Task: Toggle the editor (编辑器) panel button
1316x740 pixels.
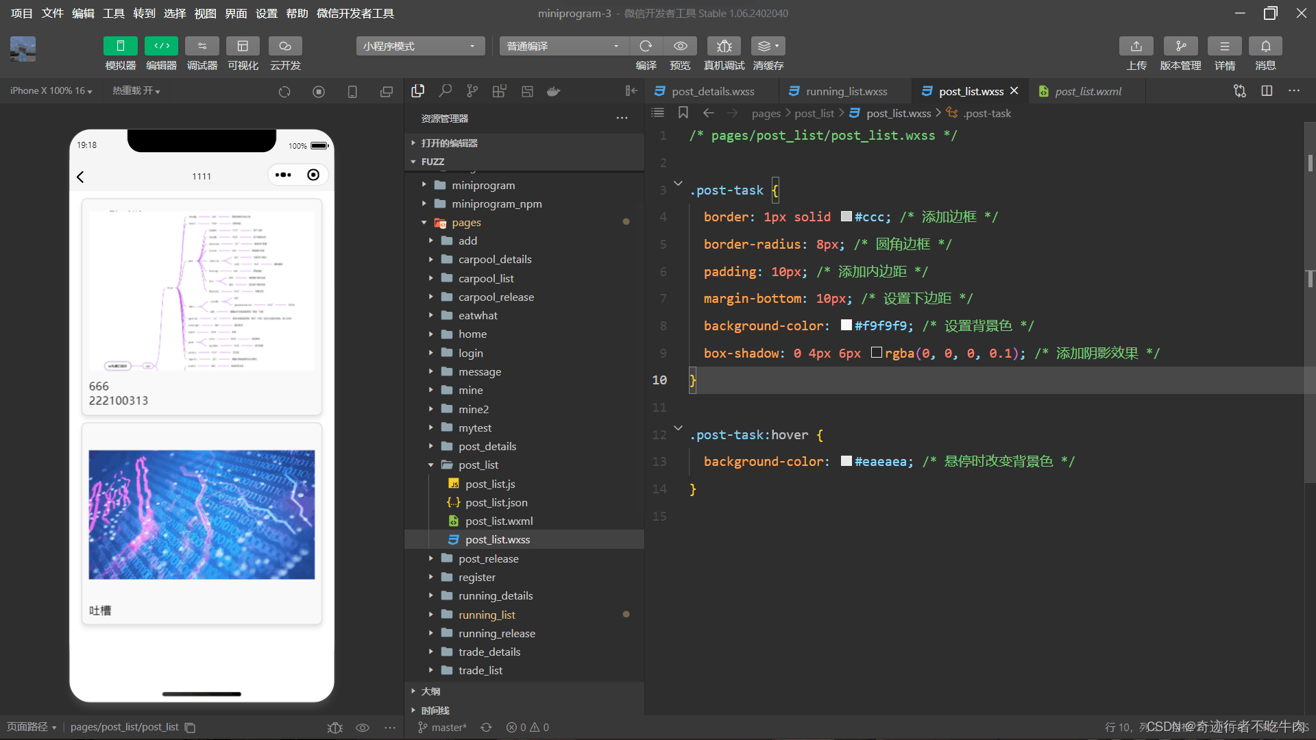Action: (x=161, y=46)
